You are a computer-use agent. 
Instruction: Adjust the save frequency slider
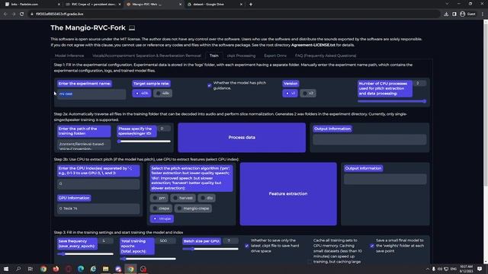(x=85, y=253)
